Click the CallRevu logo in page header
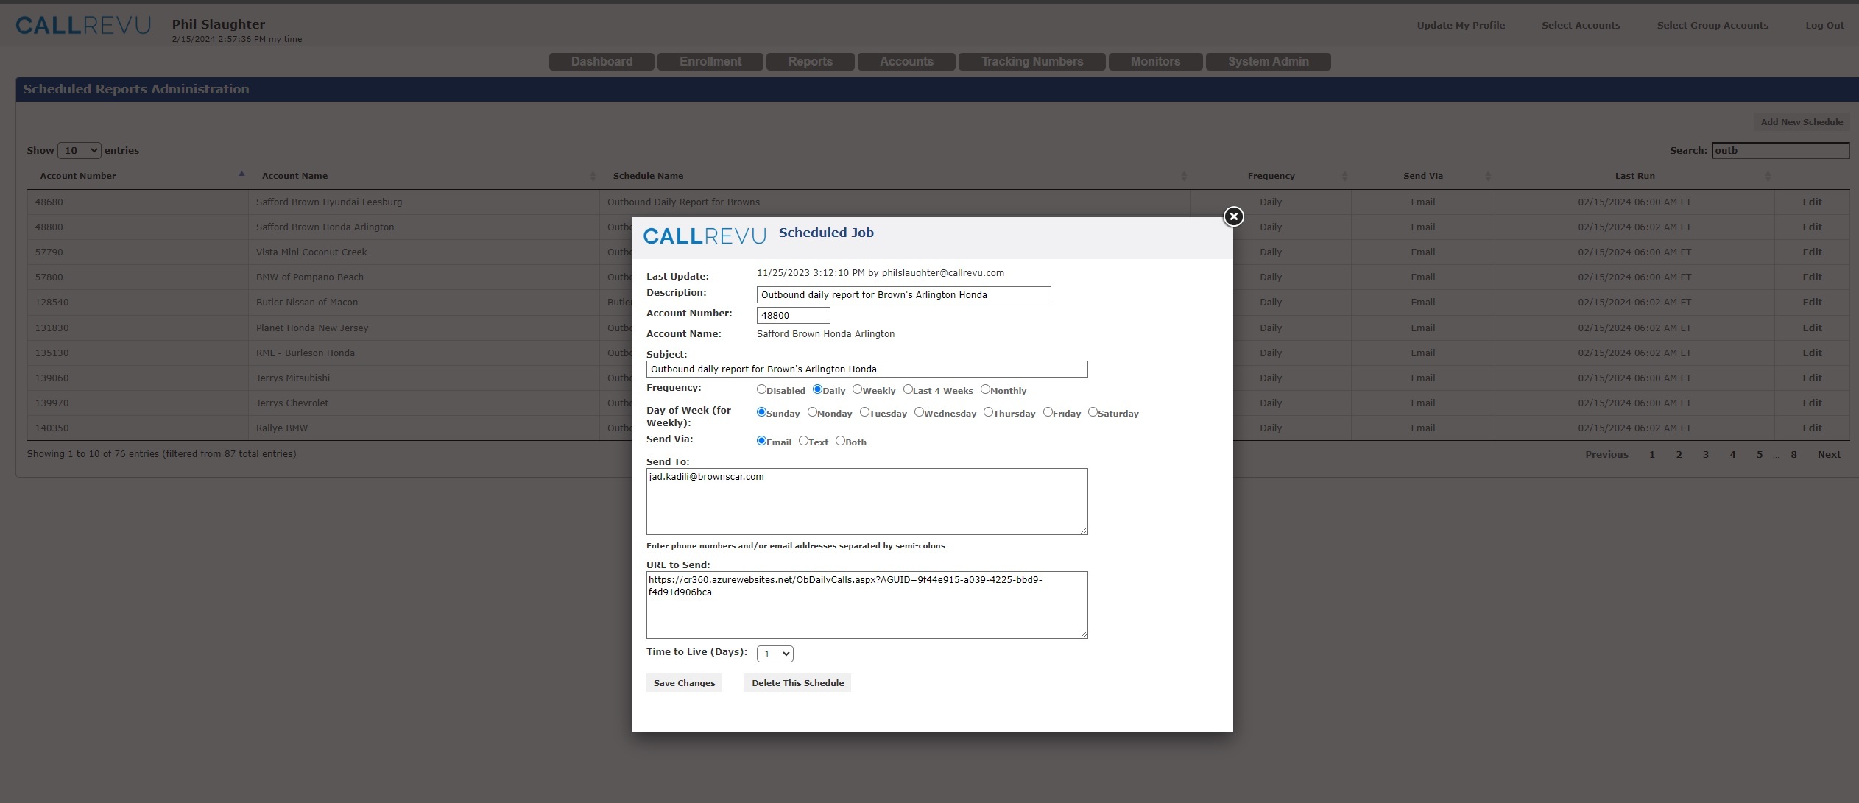This screenshot has height=803, width=1859. [x=83, y=26]
